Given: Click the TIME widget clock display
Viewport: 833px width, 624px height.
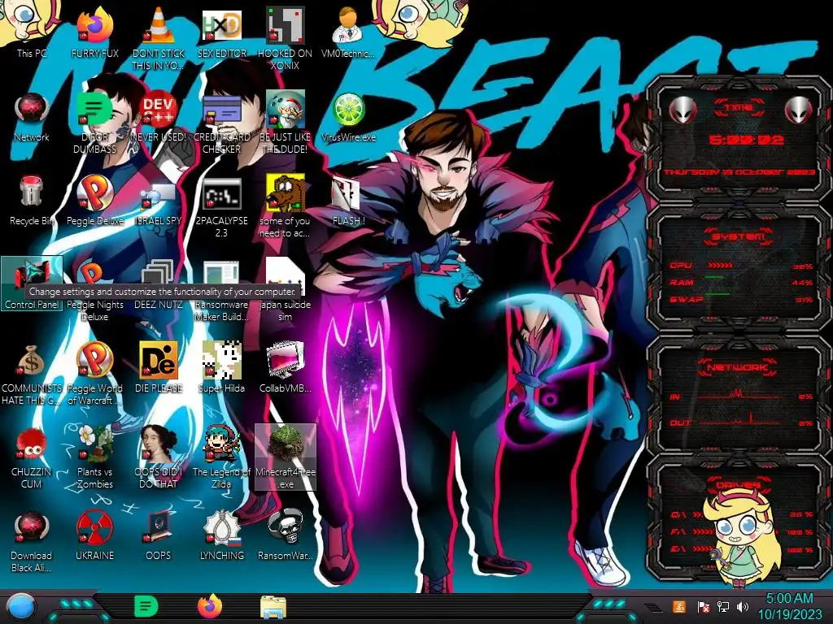Looking at the screenshot, I should click(746, 140).
